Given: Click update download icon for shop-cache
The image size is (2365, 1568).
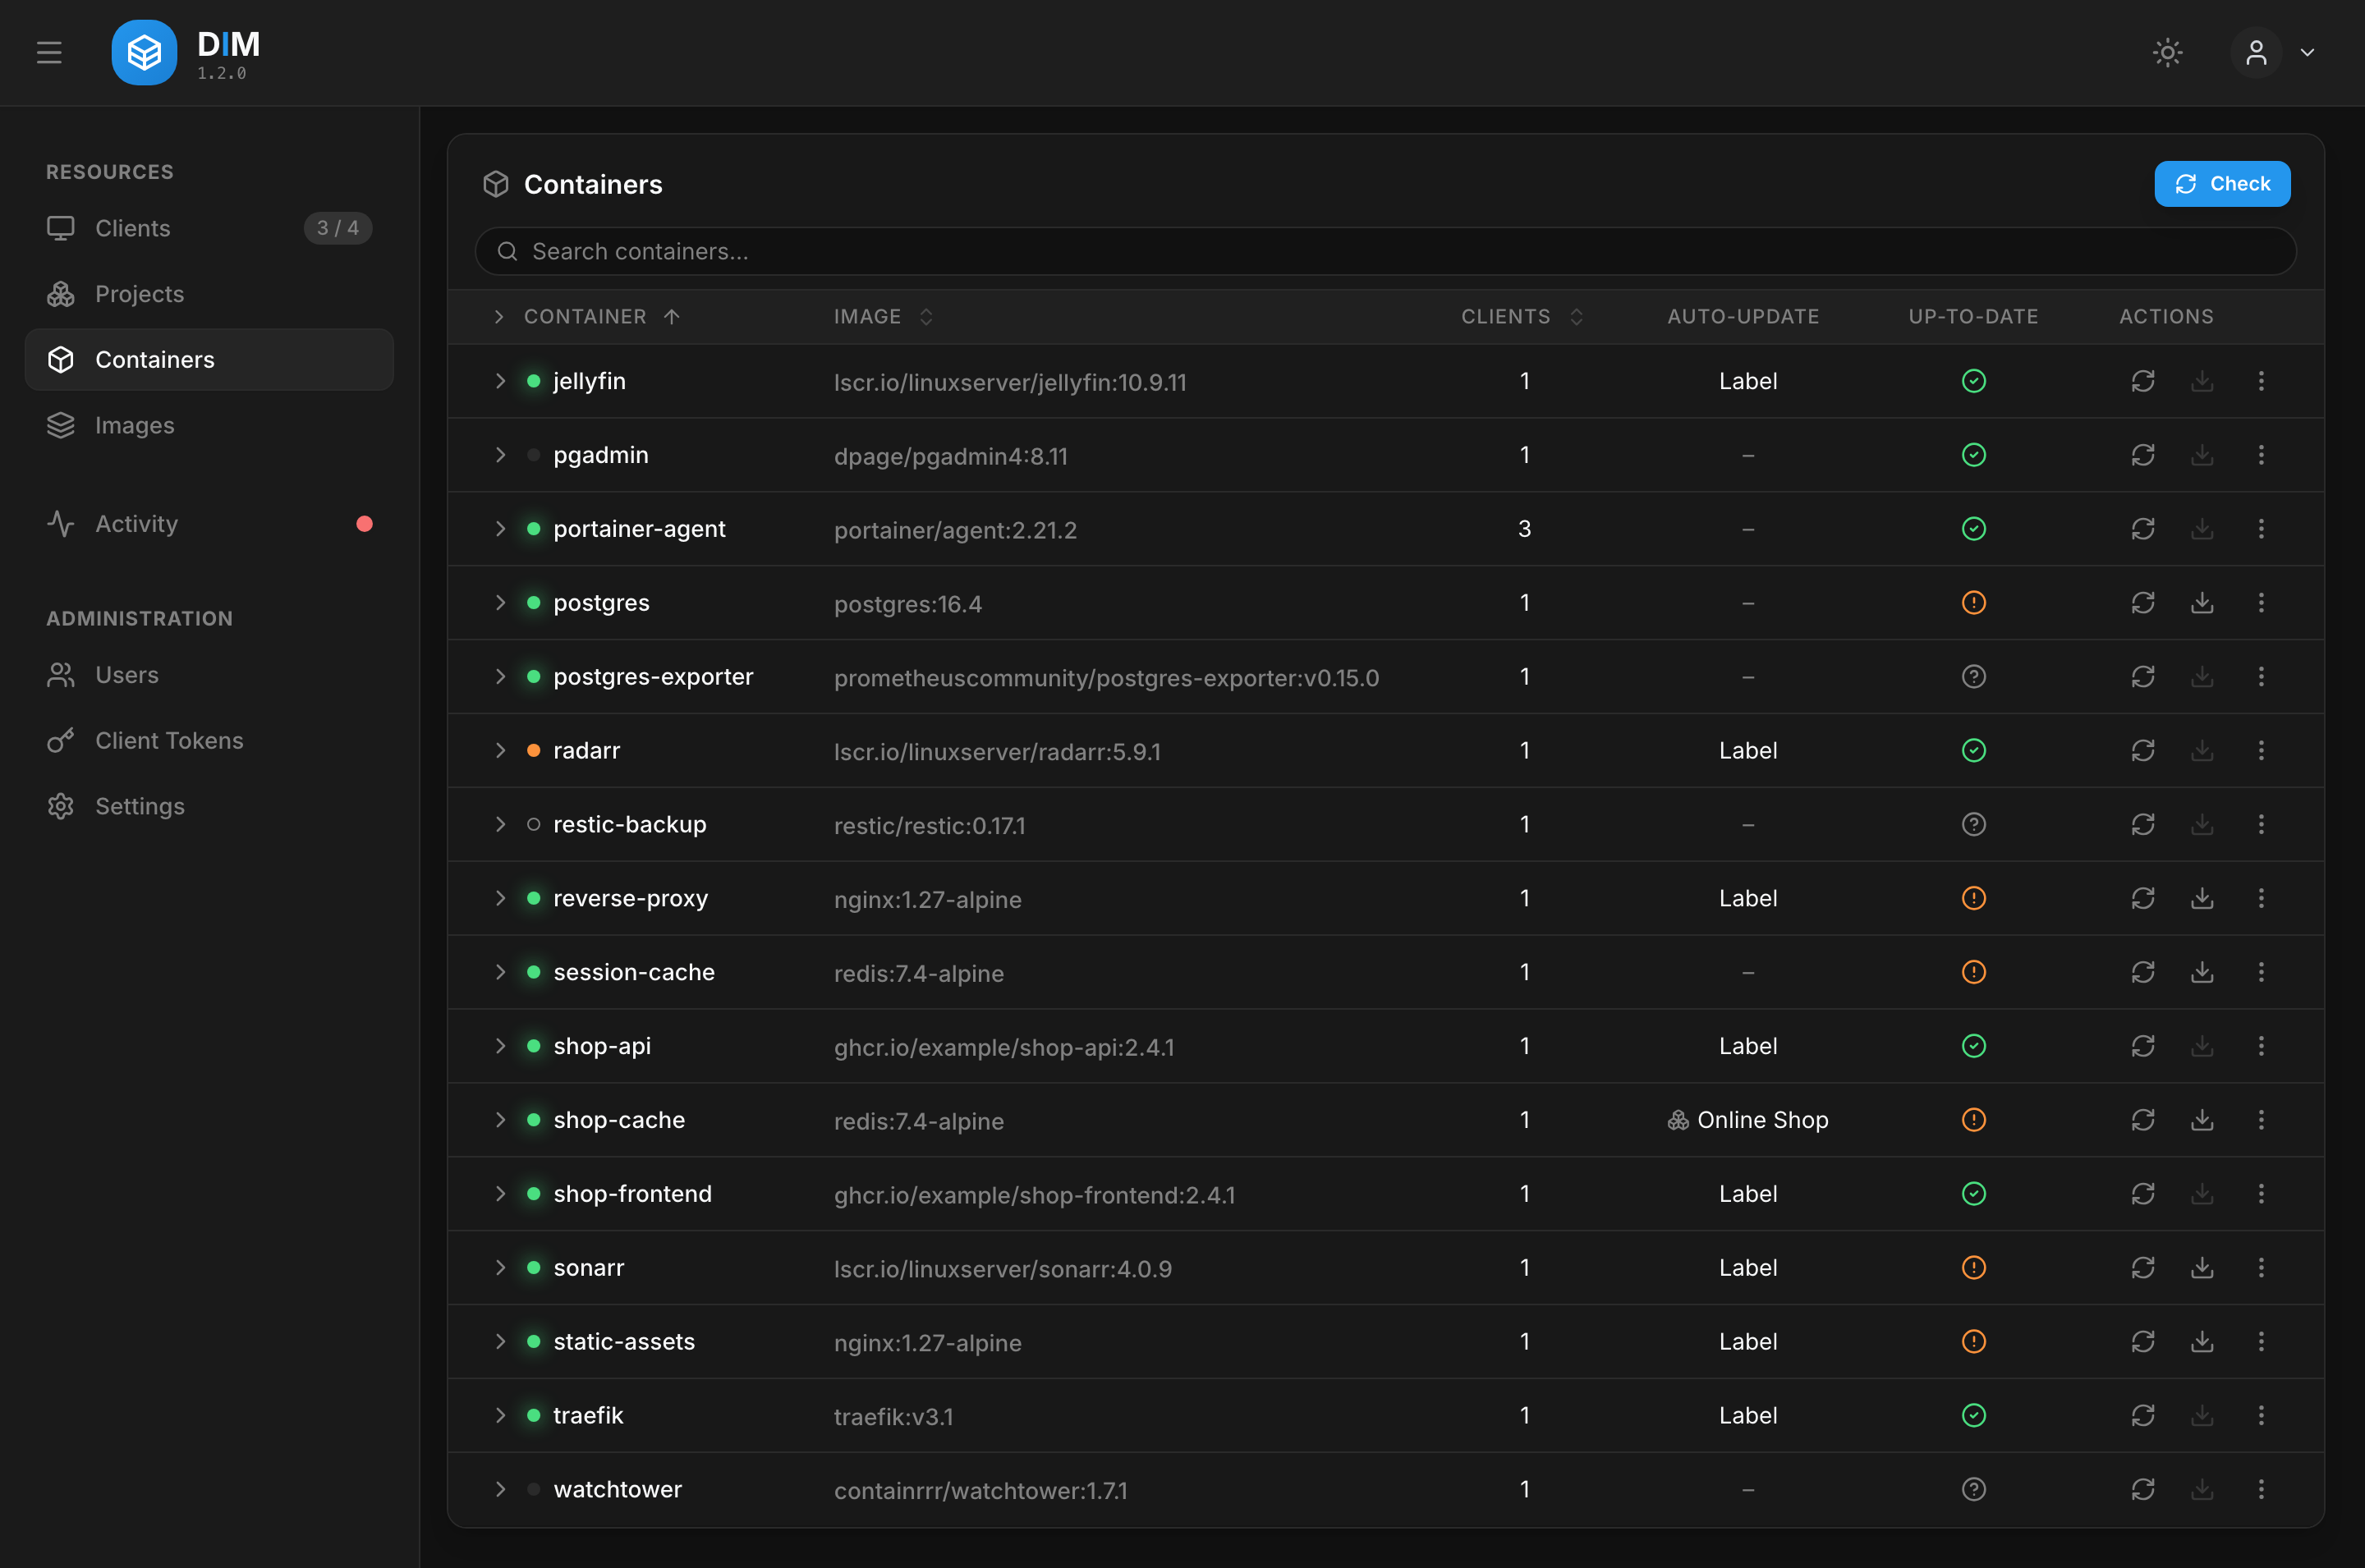Looking at the screenshot, I should click(2202, 1121).
